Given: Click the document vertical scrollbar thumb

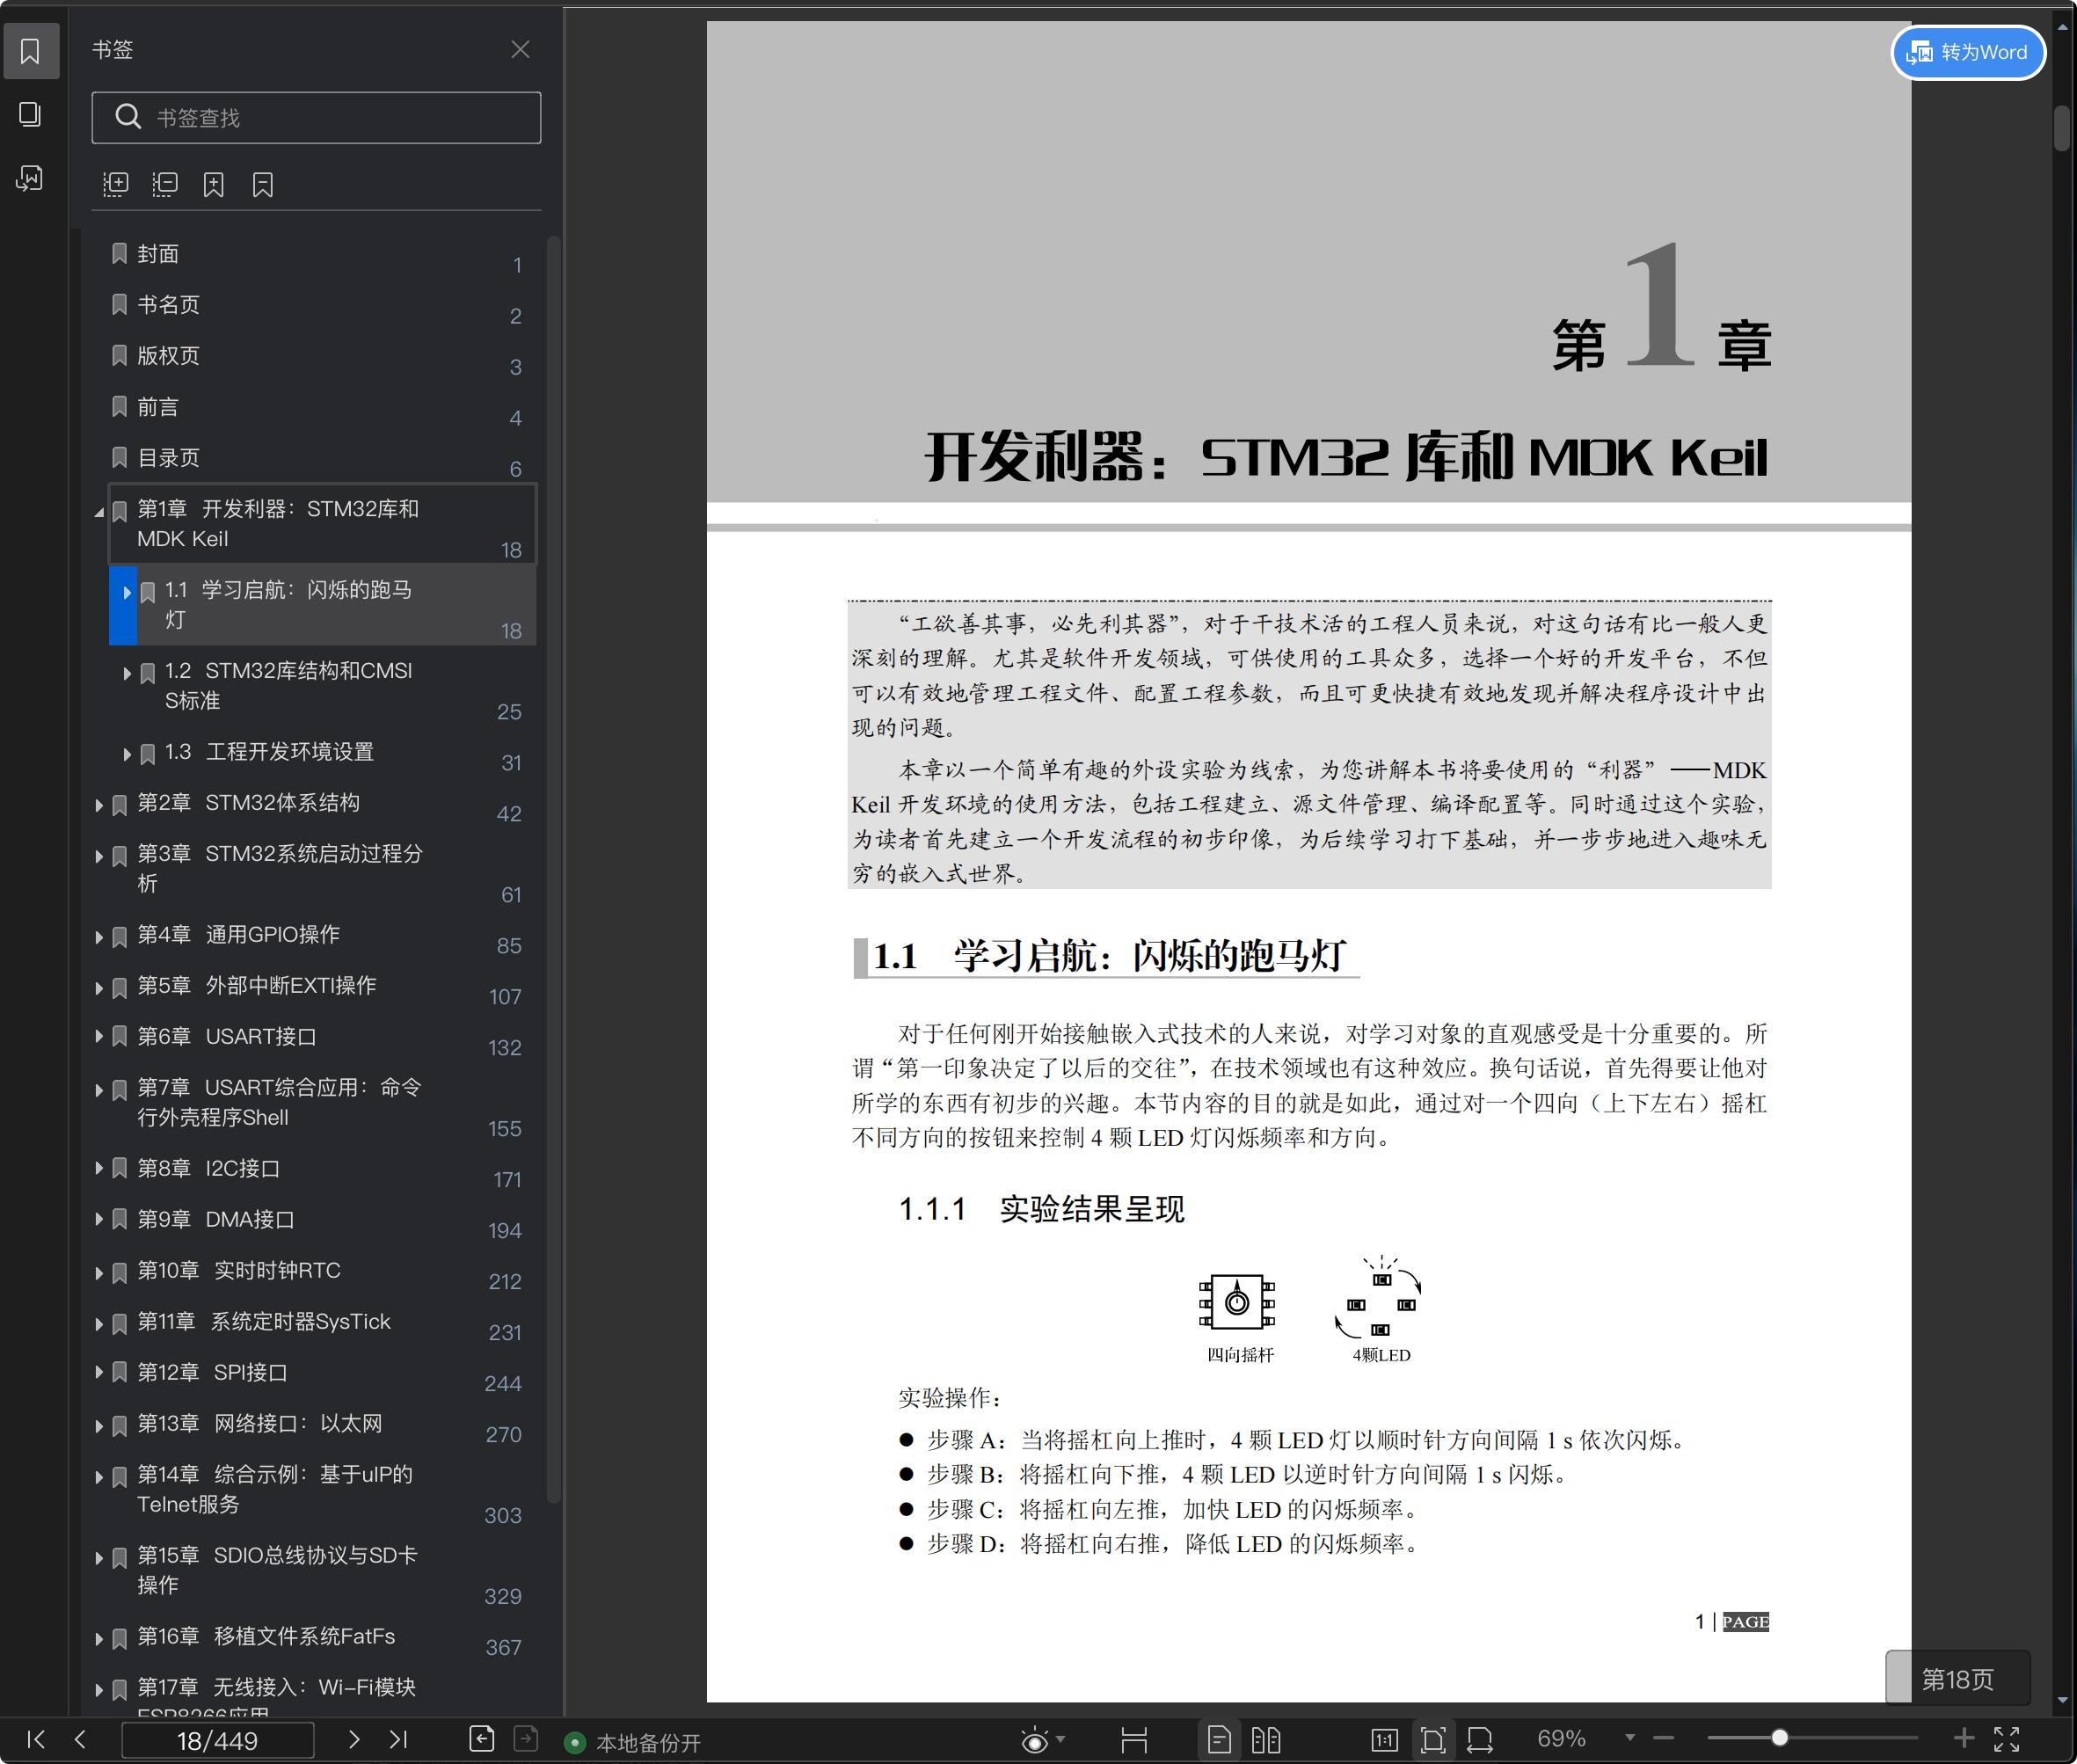Looking at the screenshot, I should point(2062,128).
